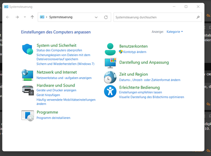Click the breadcrumb arrow before Systemsteuerung
211x156 pixels.
[x=46, y=17]
